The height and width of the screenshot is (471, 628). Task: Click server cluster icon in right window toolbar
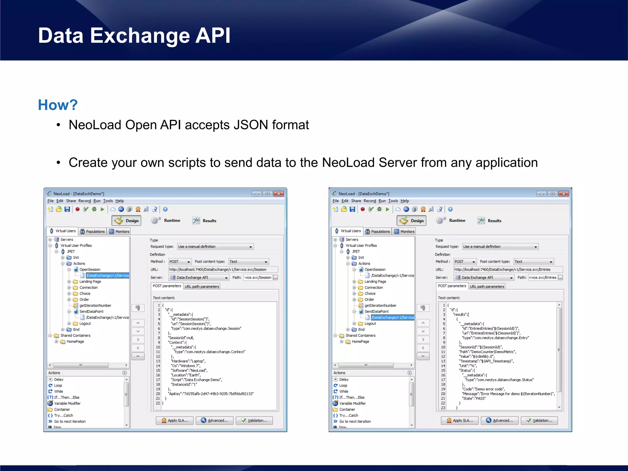(x=415, y=209)
